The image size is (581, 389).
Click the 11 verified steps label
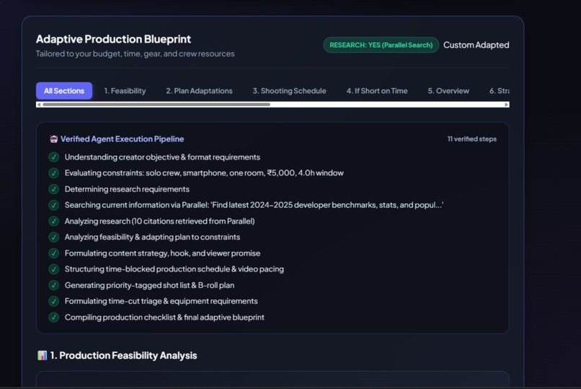coord(471,139)
